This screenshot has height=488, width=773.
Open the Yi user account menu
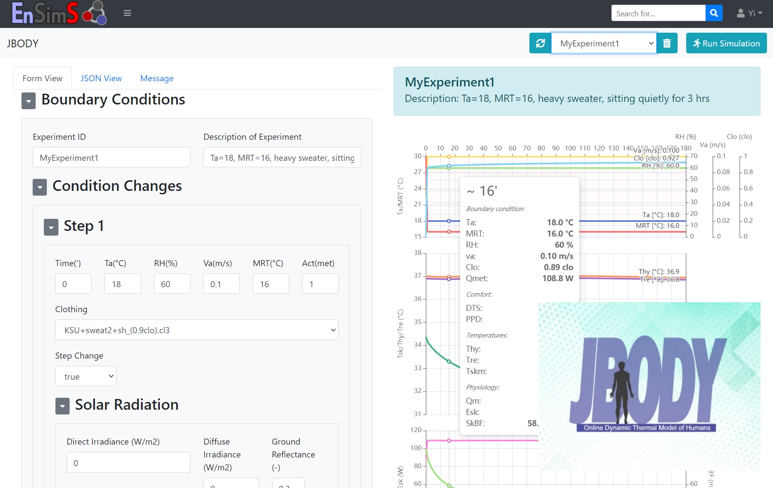tap(749, 13)
